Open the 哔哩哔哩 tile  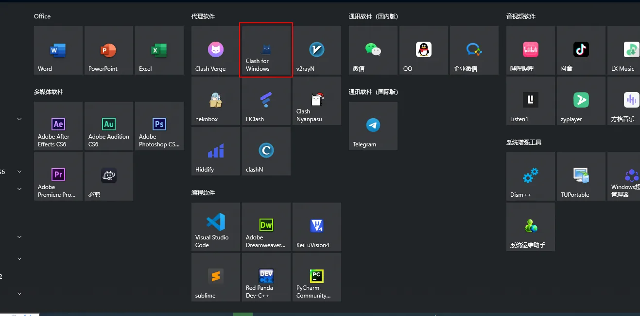pos(531,50)
